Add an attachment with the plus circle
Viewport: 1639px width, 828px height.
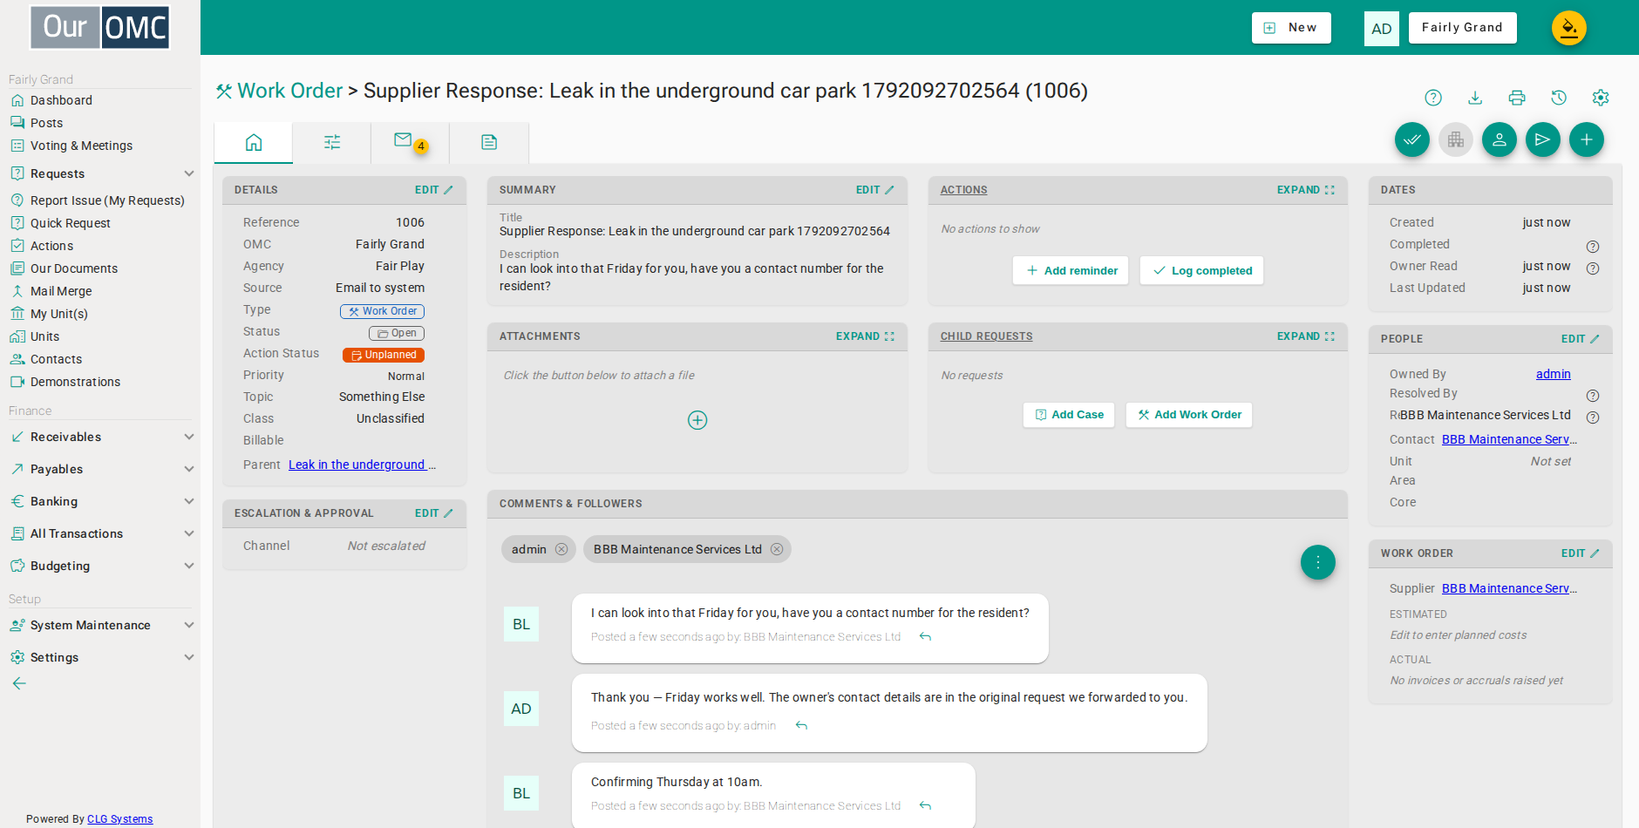pyautogui.click(x=697, y=420)
